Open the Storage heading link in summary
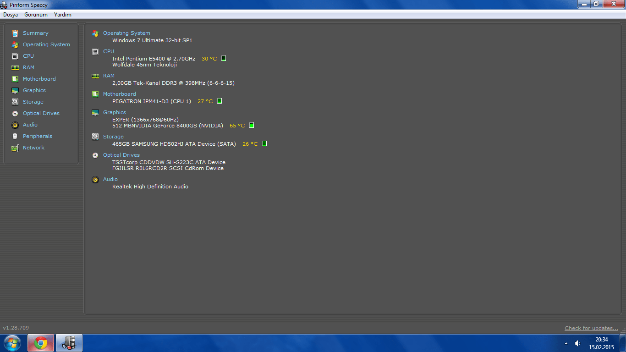The width and height of the screenshot is (626, 352). 113,137
